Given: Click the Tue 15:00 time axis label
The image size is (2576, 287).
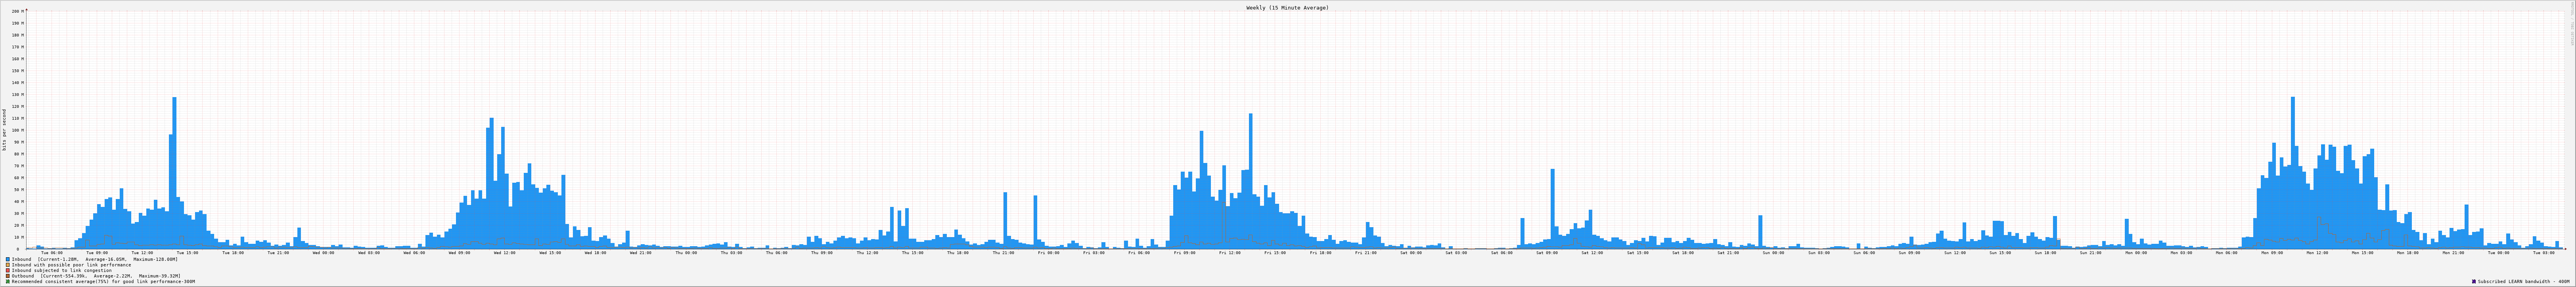Looking at the screenshot, I should pos(188,253).
